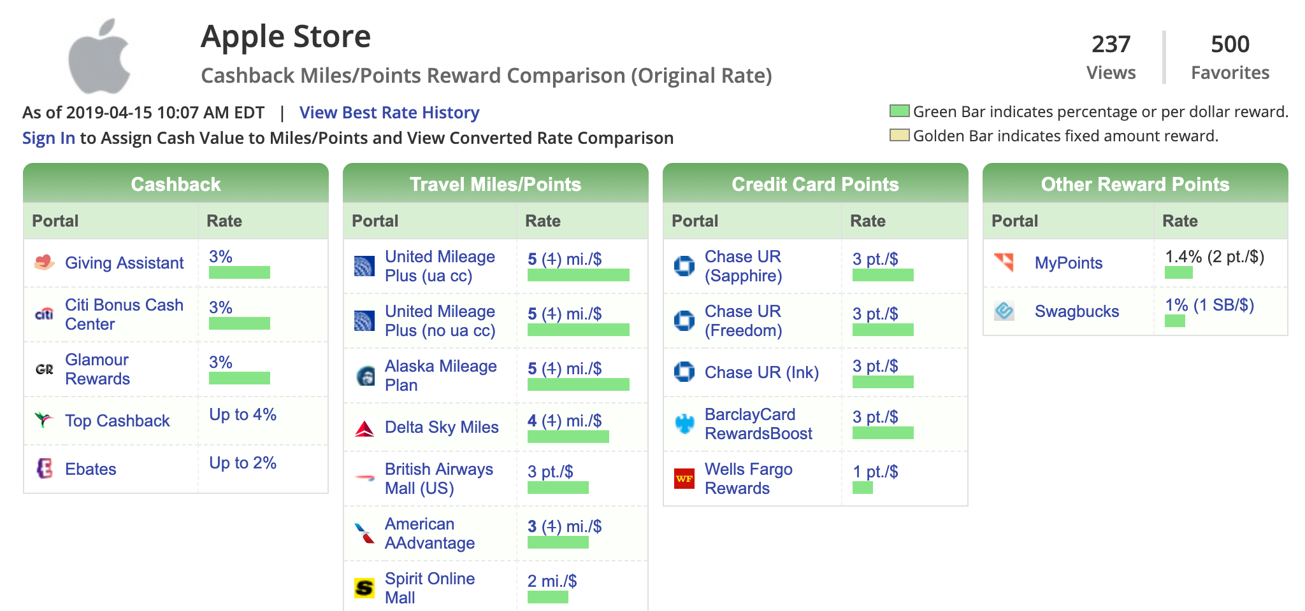Click the Spirit Online Mall icon
Image resolution: width=1305 pixels, height=611 pixels.
pyautogui.click(x=364, y=587)
